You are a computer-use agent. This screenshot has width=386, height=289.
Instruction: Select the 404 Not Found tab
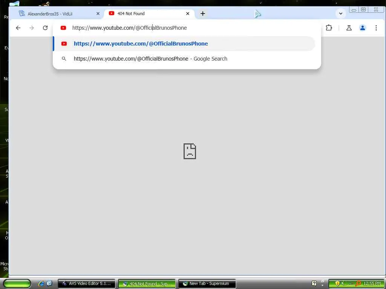point(149,14)
